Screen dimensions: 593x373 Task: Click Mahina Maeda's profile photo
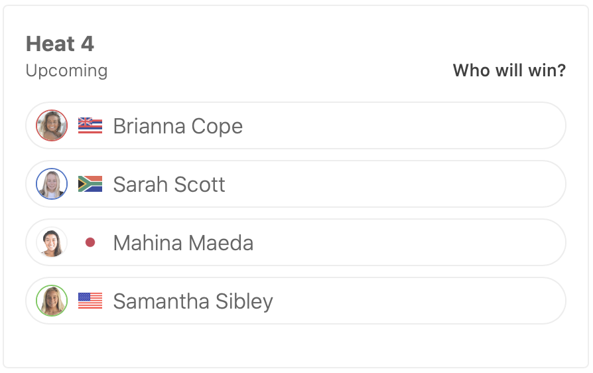[52, 242]
